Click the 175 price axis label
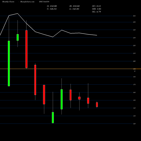Screen dimensions: 141x141 134,85
